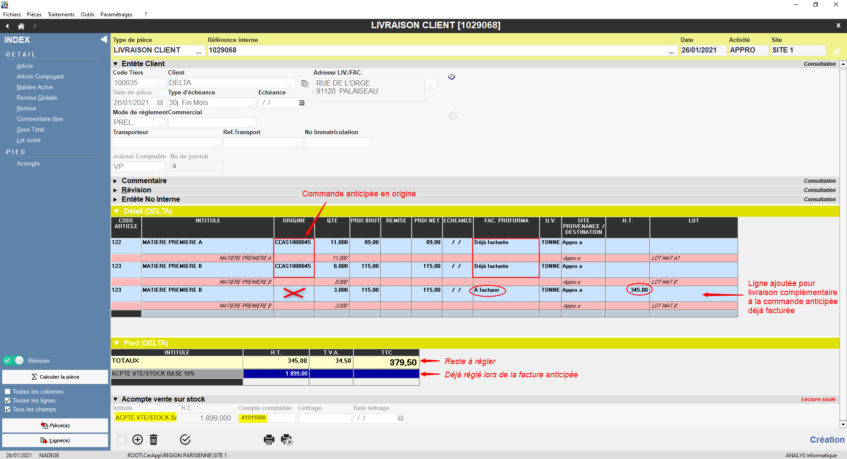Viewport: 847px width, 459px height.
Task: Uncheck the Toutes les lignes checkbox
Action: click(7, 400)
